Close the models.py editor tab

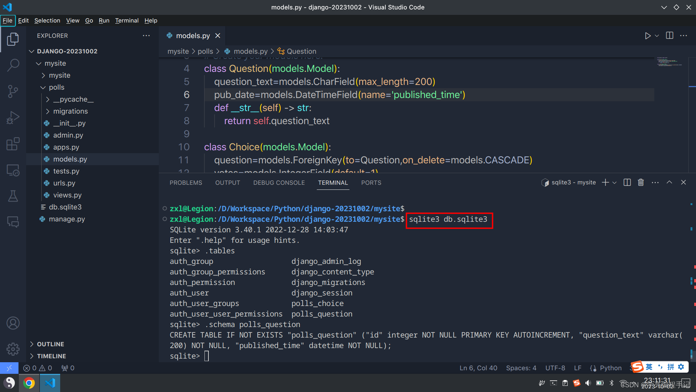point(218,36)
